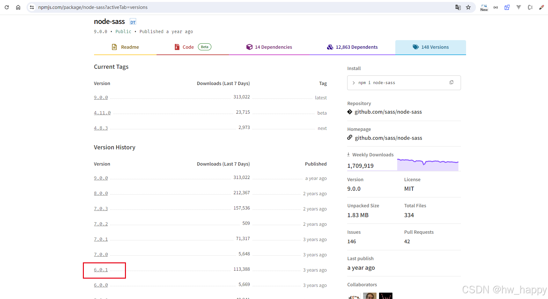Click the 'beta' tag label
This screenshot has width=548, height=299.
pyautogui.click(x=322, y=113)
